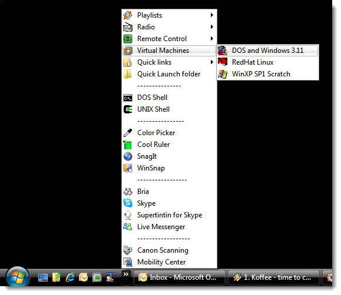The width and height of the screenshot is (341, 295).
Task: Click the partially visible rightmost taskbar button
Action: (327, 277)
